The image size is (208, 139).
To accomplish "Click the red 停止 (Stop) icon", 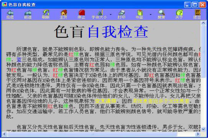I will point(82,14).
